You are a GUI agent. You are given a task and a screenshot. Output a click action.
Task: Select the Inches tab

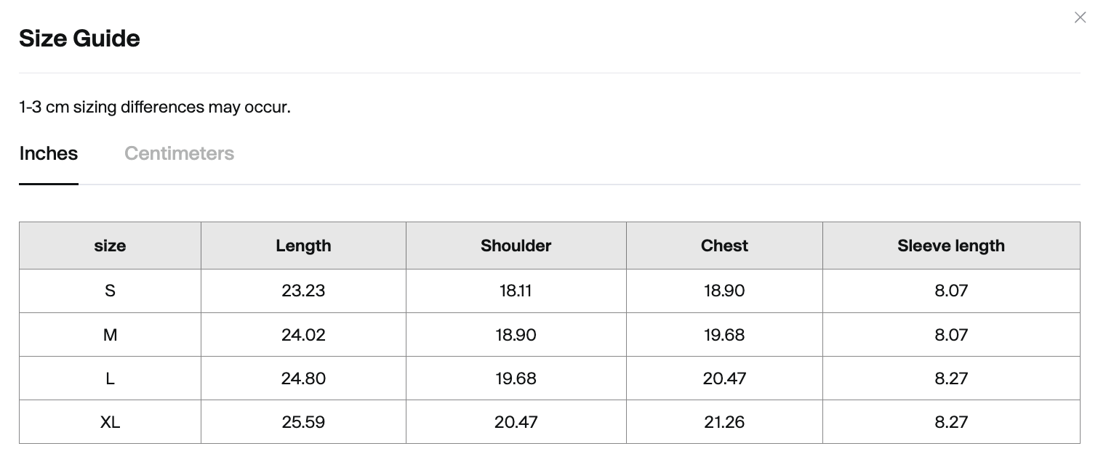49,153
